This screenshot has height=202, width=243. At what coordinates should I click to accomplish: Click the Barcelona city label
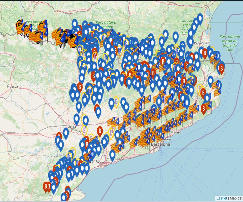click(x=160, y=145)
